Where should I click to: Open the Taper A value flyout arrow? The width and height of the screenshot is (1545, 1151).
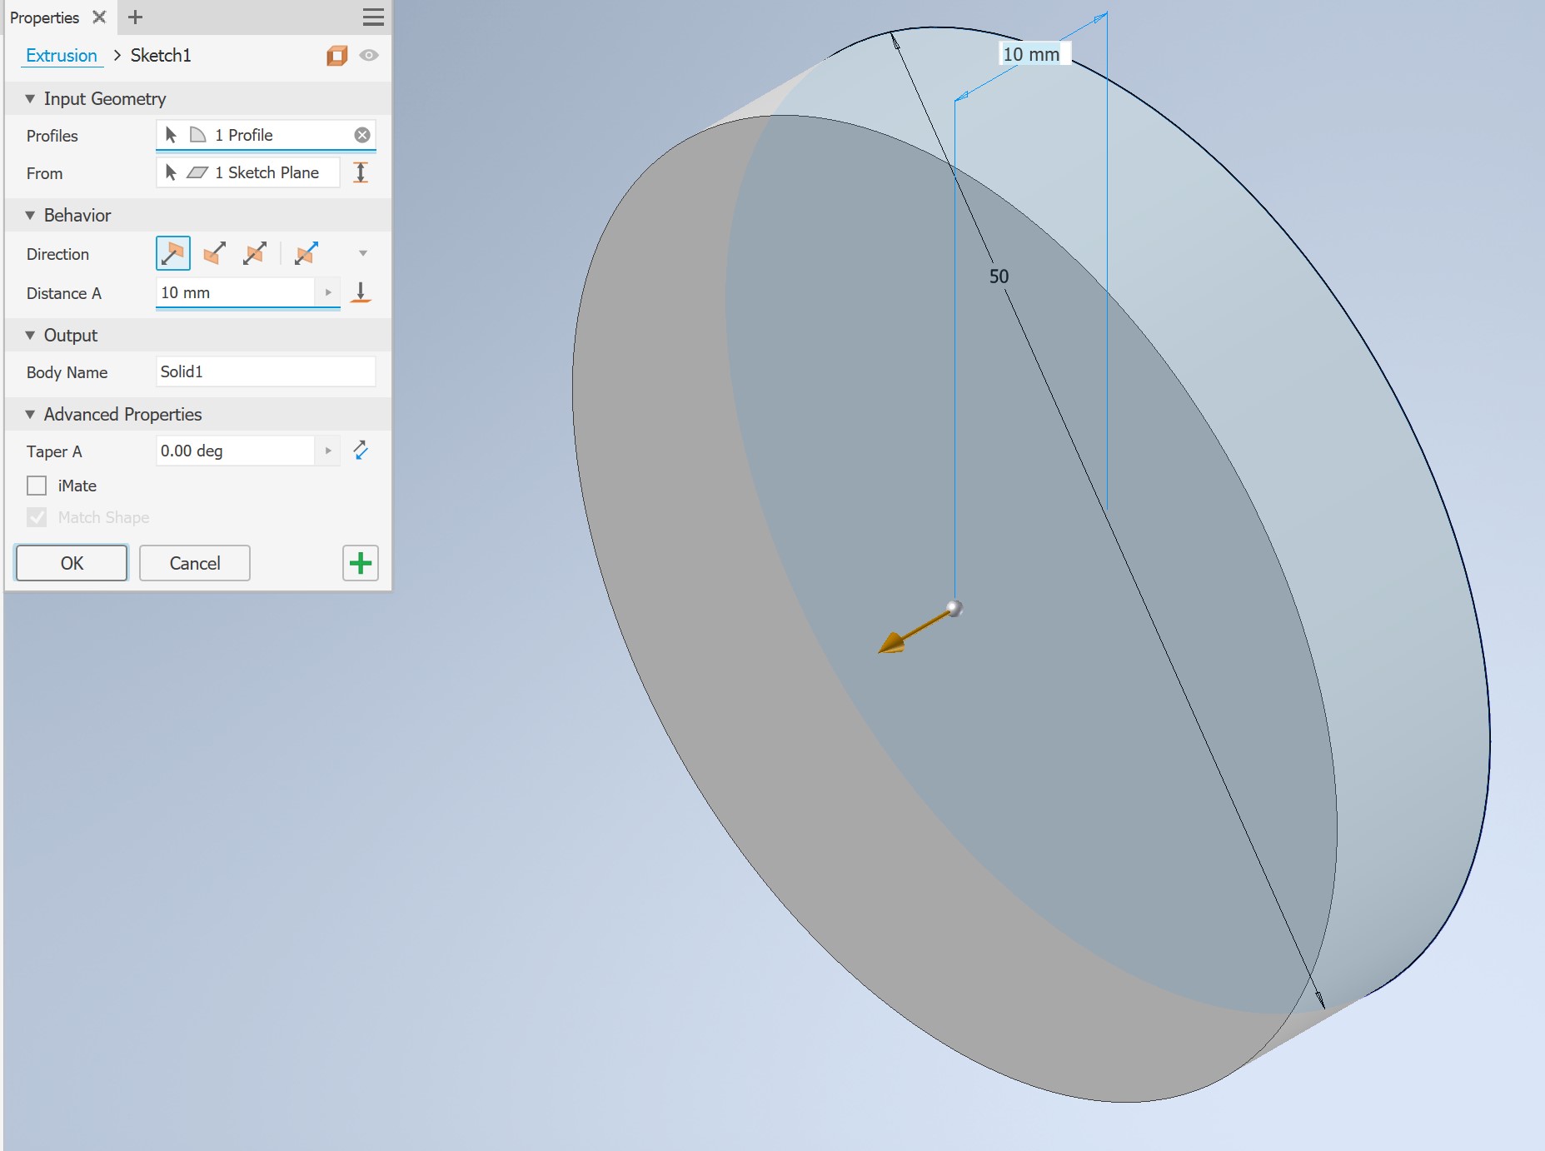click(328, 451)
